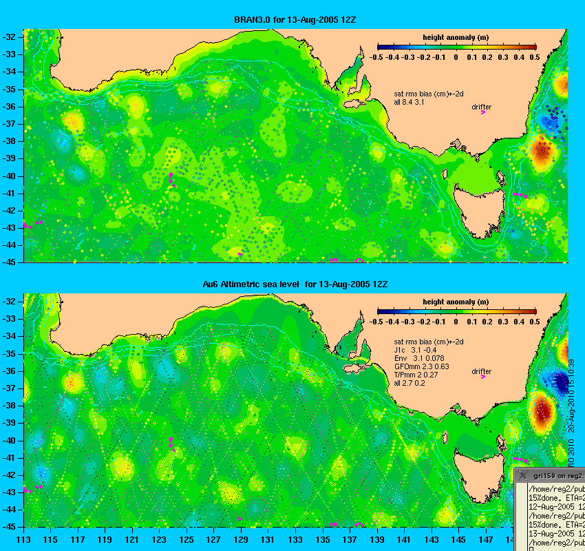Click the 137 longitude axis label
The height and width of the screenshot is (551, 585).
350,540
